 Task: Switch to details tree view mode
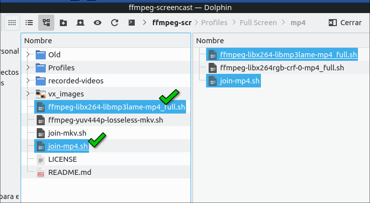pyautogui.click(x=46, y=23)
